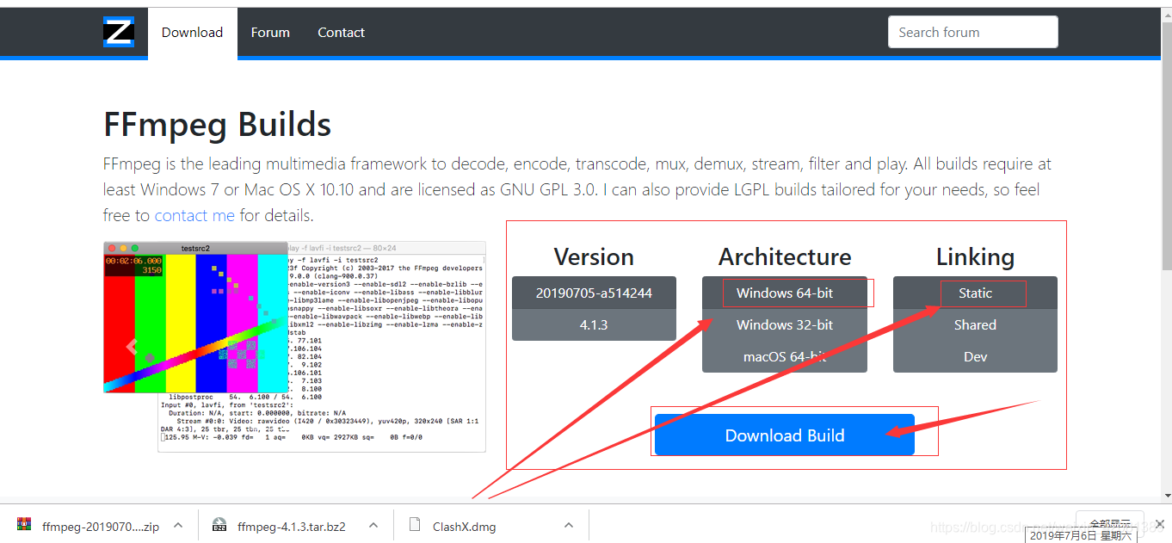This screenshot has width=1172, height=543.
Task: Choose macOS 64-bit architecture
Action: pos(785,356)
